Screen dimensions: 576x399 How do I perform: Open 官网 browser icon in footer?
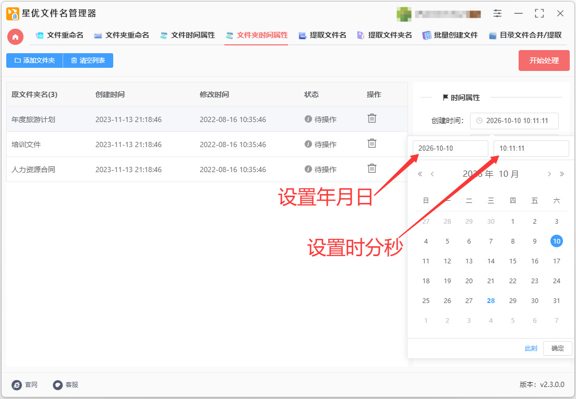point(17,385)
